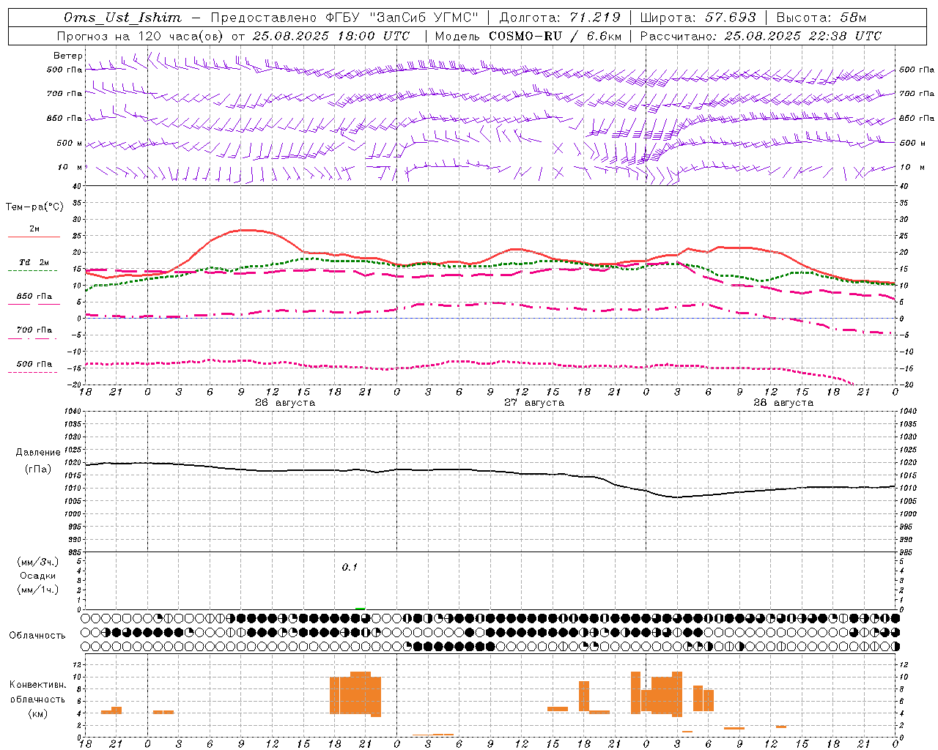This screenshot has height=750, width=938.
Task: Click the (км) unit label of convective panel
Action: (x=37, y=713)
